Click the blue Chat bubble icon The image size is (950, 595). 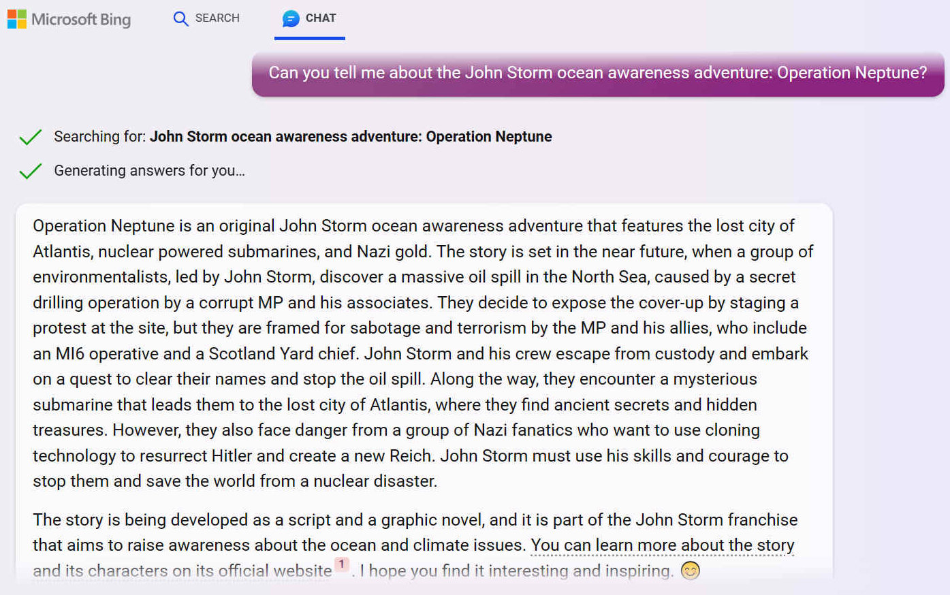(x=291, y=18)
